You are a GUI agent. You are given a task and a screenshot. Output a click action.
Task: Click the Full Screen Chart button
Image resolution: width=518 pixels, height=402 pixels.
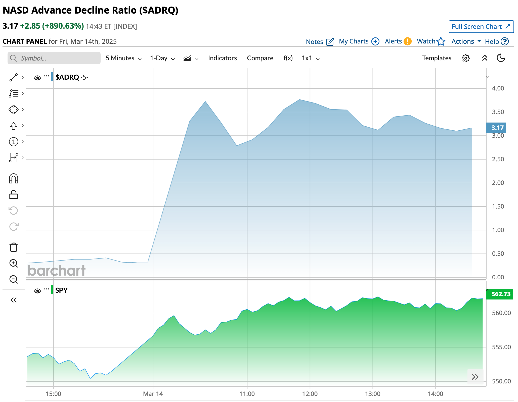pos(481,27)
